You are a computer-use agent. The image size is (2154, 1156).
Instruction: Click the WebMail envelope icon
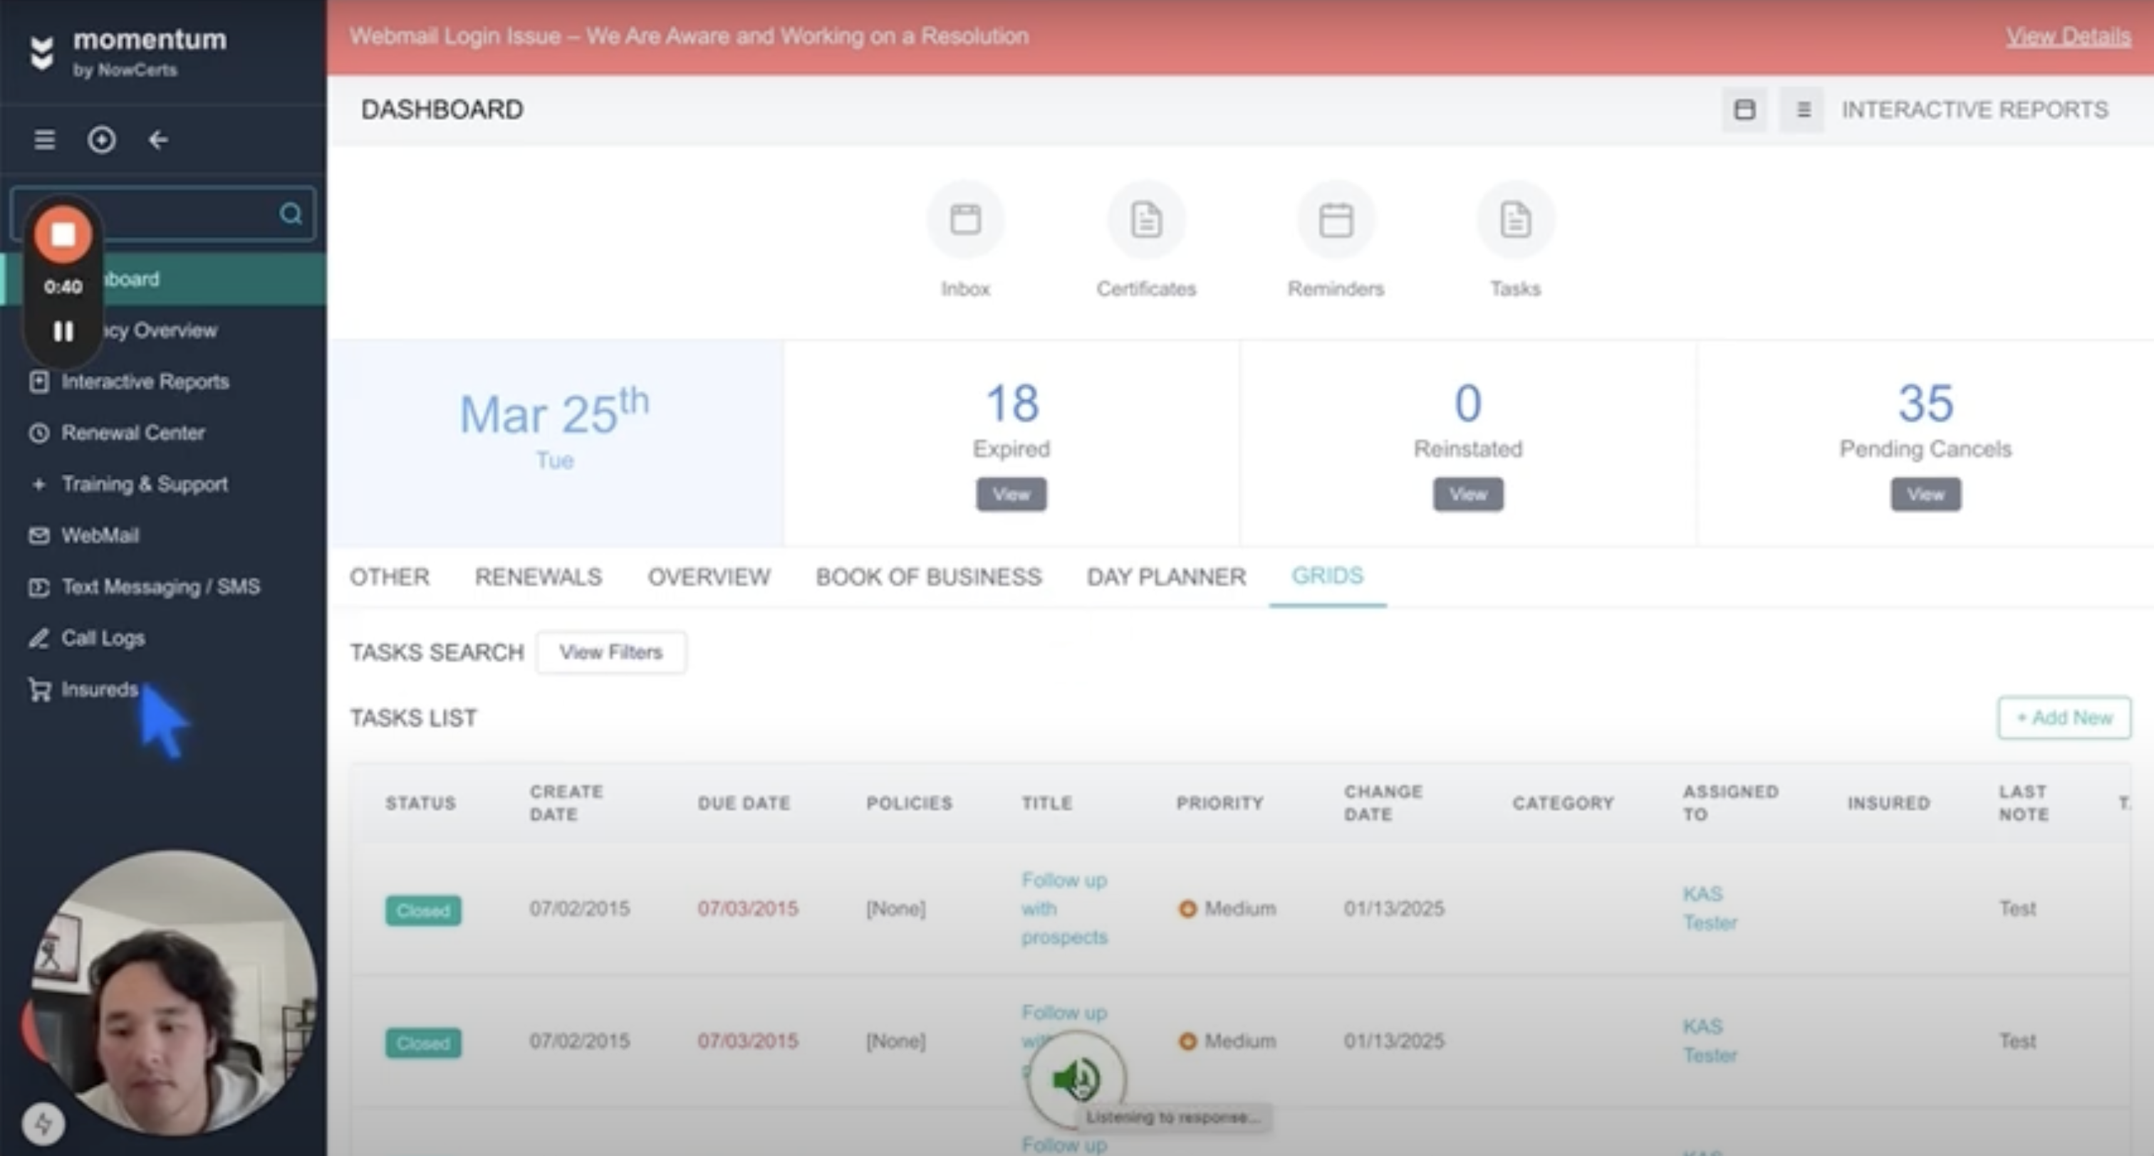(x=38, y=535)
